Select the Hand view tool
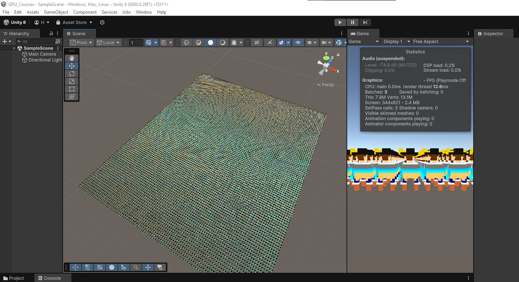Viewport: 519px width, 282px height. point(72,58)
